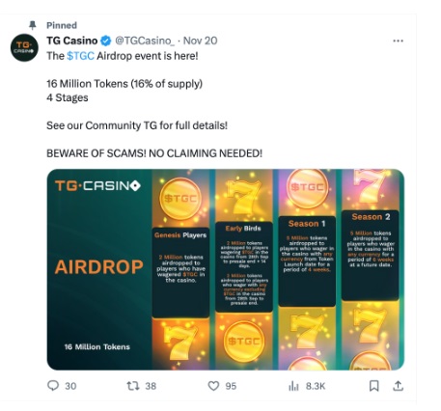Open the $TGC cashtag link
Viewport: 441px width, 411px height.
(80, 56)
